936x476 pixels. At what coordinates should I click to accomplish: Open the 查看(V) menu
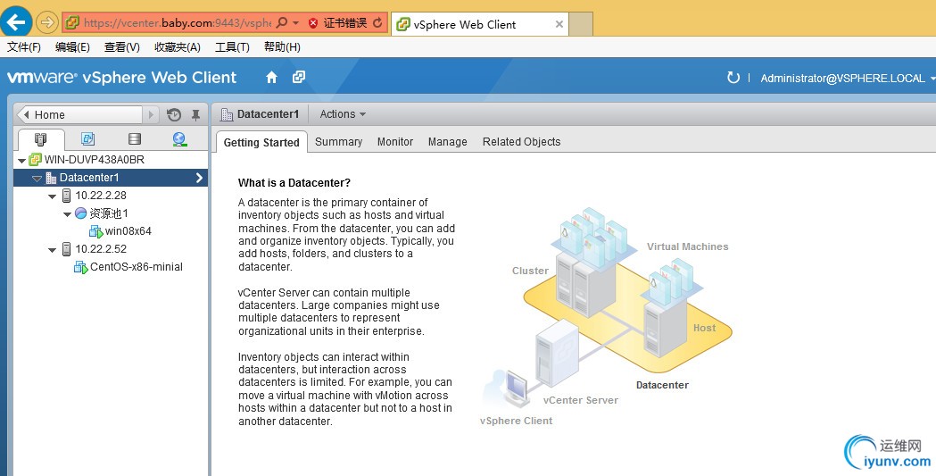(121, 47)
